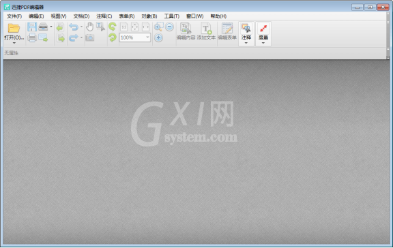The width and height of the screenshot is (393, 248).
Task: Send document by email icon
Action: (x=43, y=37)
